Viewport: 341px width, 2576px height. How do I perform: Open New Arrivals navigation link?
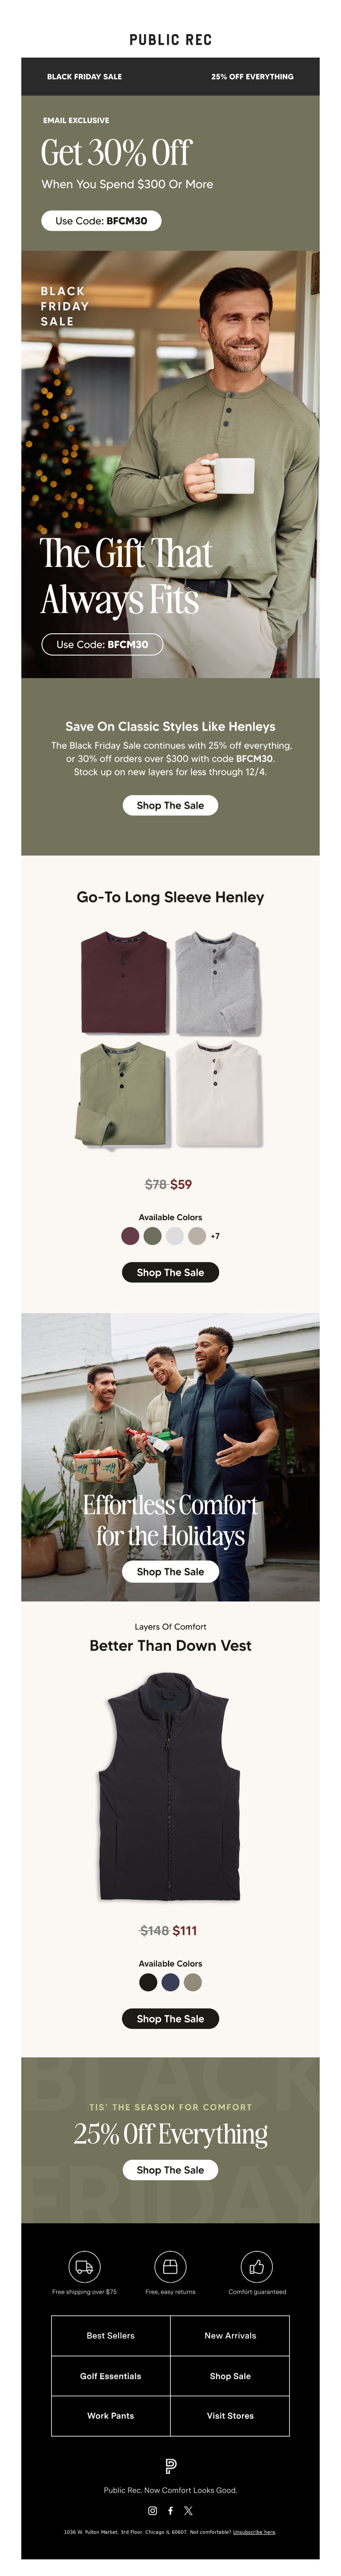[x=230, y=2335]
